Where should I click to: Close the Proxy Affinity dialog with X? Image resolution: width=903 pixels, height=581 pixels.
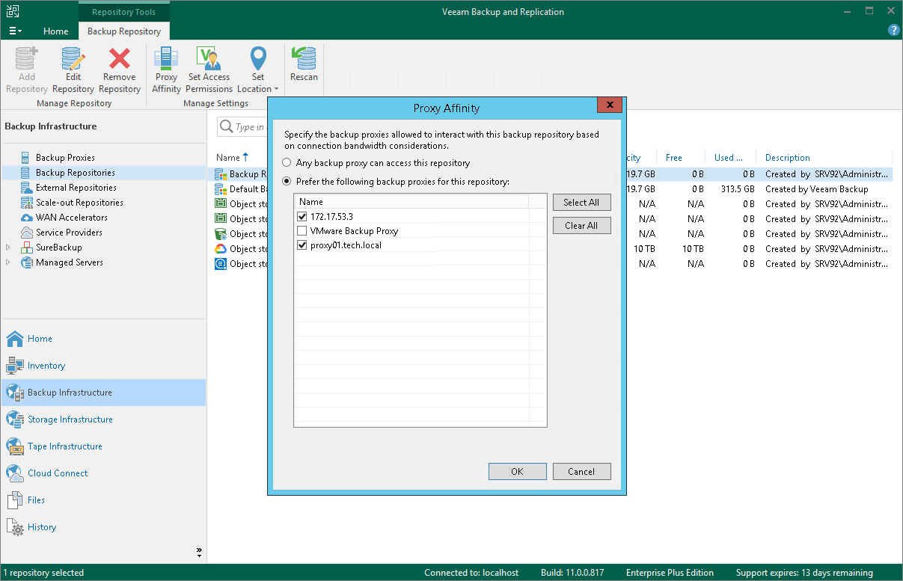(x=610, y=105)
